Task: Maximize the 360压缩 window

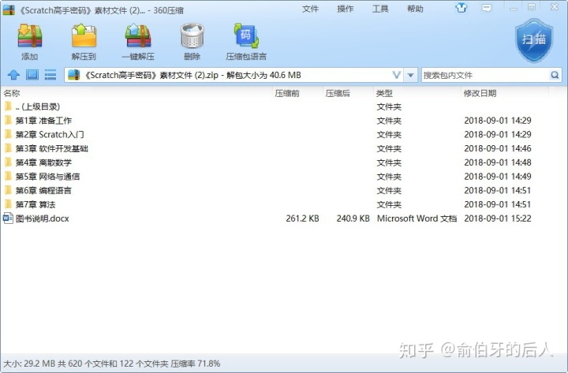Action: (532, 8)
